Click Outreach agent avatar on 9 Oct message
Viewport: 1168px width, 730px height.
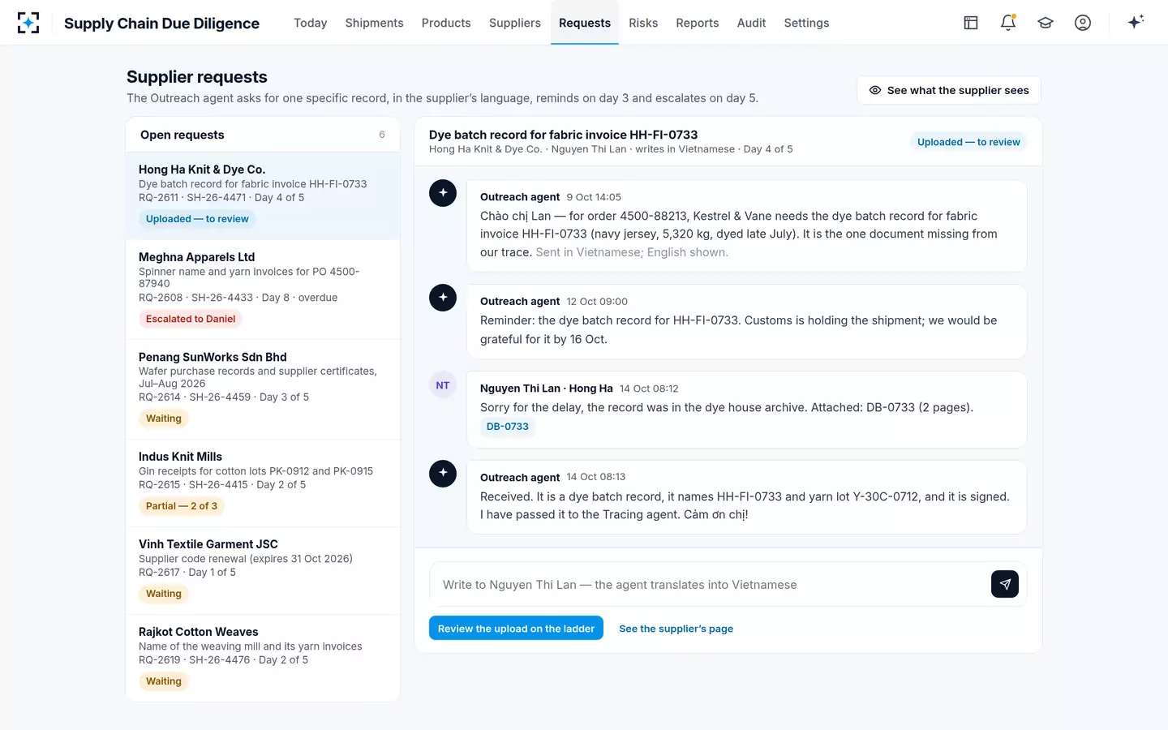pos(443,193)
